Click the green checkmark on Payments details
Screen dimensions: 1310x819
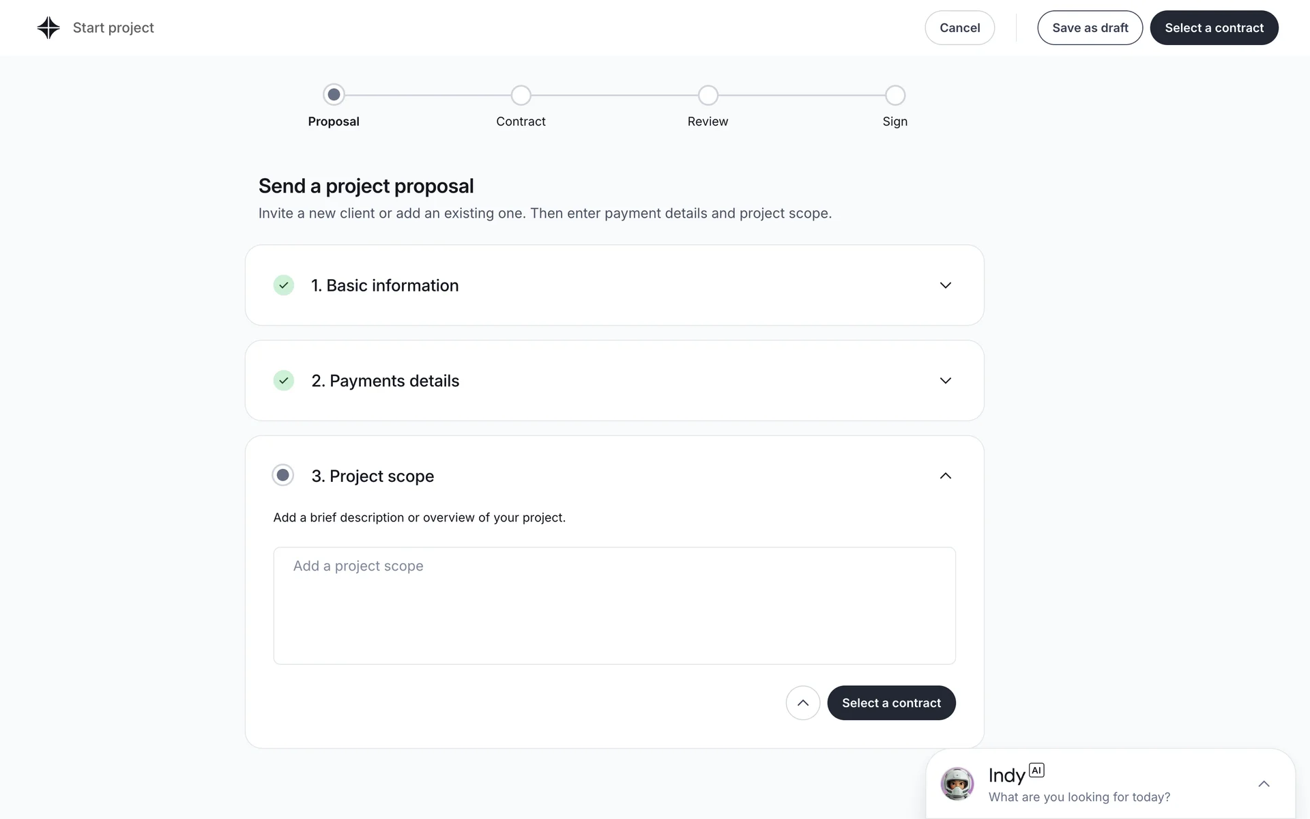point(284,381)
